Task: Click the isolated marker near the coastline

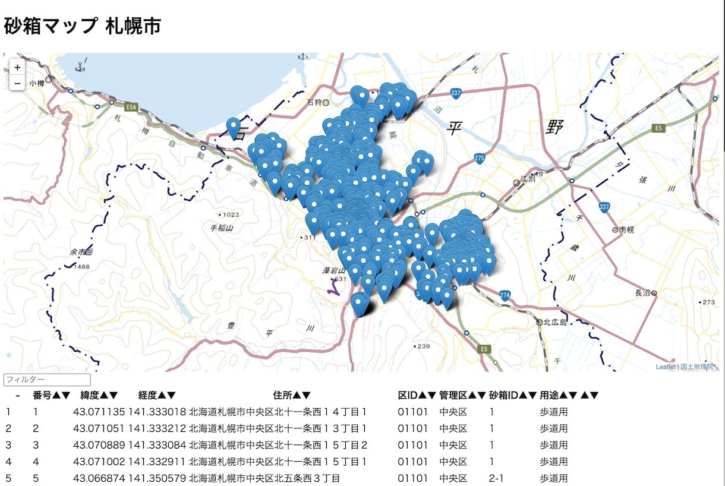Action: click(x=234, y=127)
